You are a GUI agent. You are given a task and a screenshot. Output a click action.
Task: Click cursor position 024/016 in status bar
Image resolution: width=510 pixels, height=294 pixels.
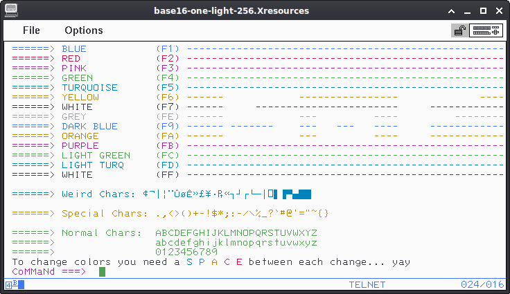(x=482, y=284)
